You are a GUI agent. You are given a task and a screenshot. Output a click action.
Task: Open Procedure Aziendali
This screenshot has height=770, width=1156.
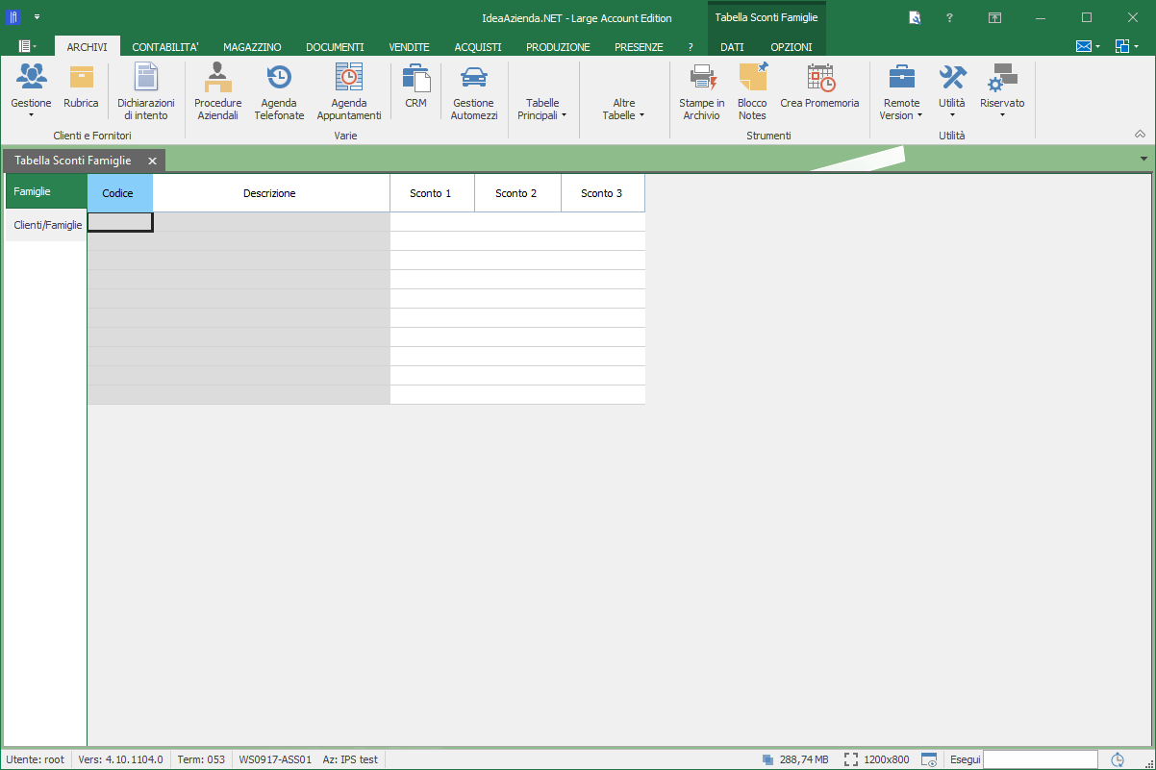pyautogui.click(x=218, y=77)
